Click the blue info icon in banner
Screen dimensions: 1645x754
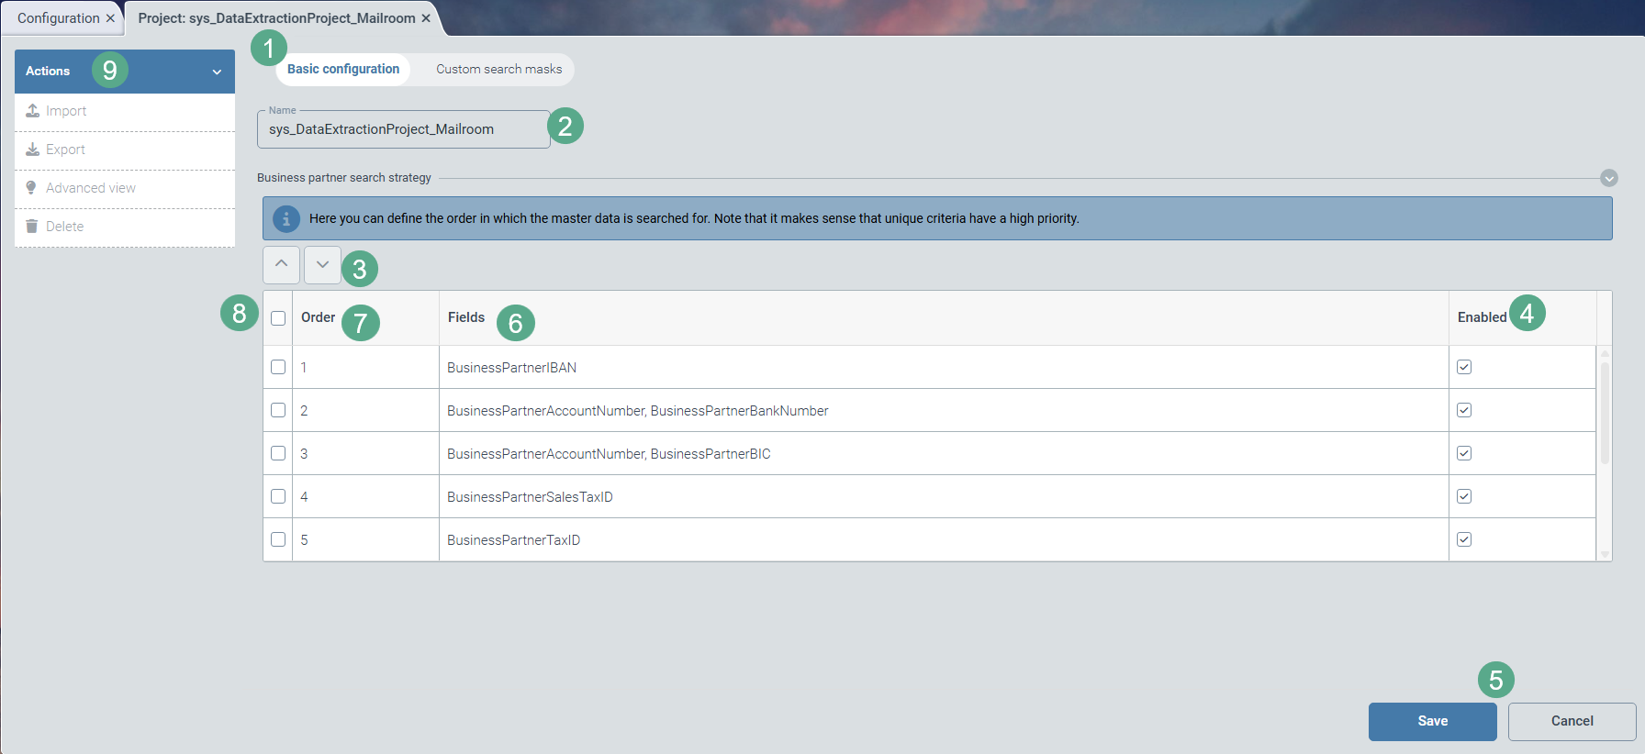286,219
